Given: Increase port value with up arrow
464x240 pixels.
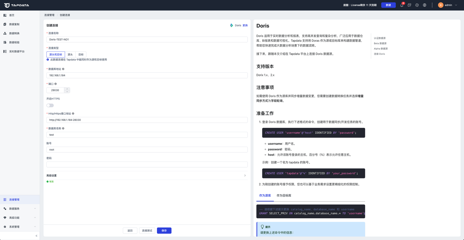Looking at the screenshot, I should [67, 89].
